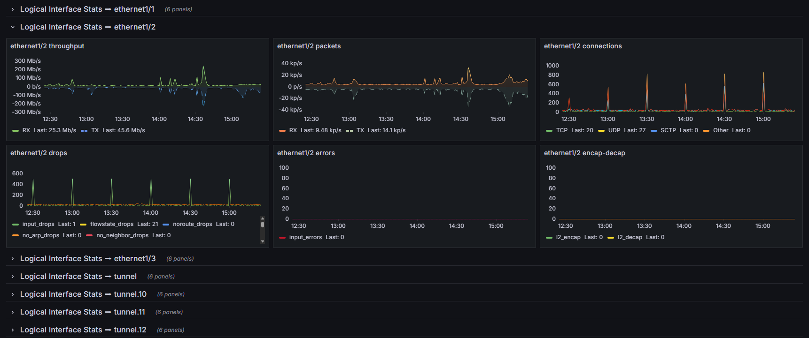809x338 pixels.
Task: Click the SCTP blue legend color marker
Action: (x=654, y=131)
